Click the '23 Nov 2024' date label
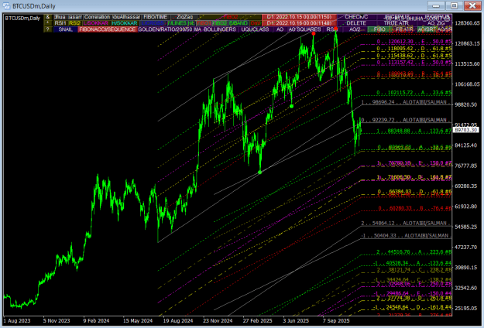Image resolution: width=484 pixels, height=328 pixels. (218, 320)
